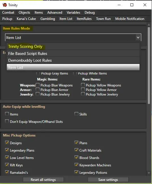Pick the highlighted Item List option in dropdown list
Viewport: 152px width, 184px height.
(x=73, y=67)
